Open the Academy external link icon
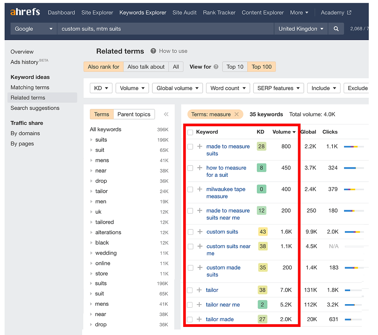 click(349, 12)
